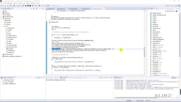Clear the SDK Log icon
Image resolution: width=181 pixels, height=102 pixels.
click(173, 78)
